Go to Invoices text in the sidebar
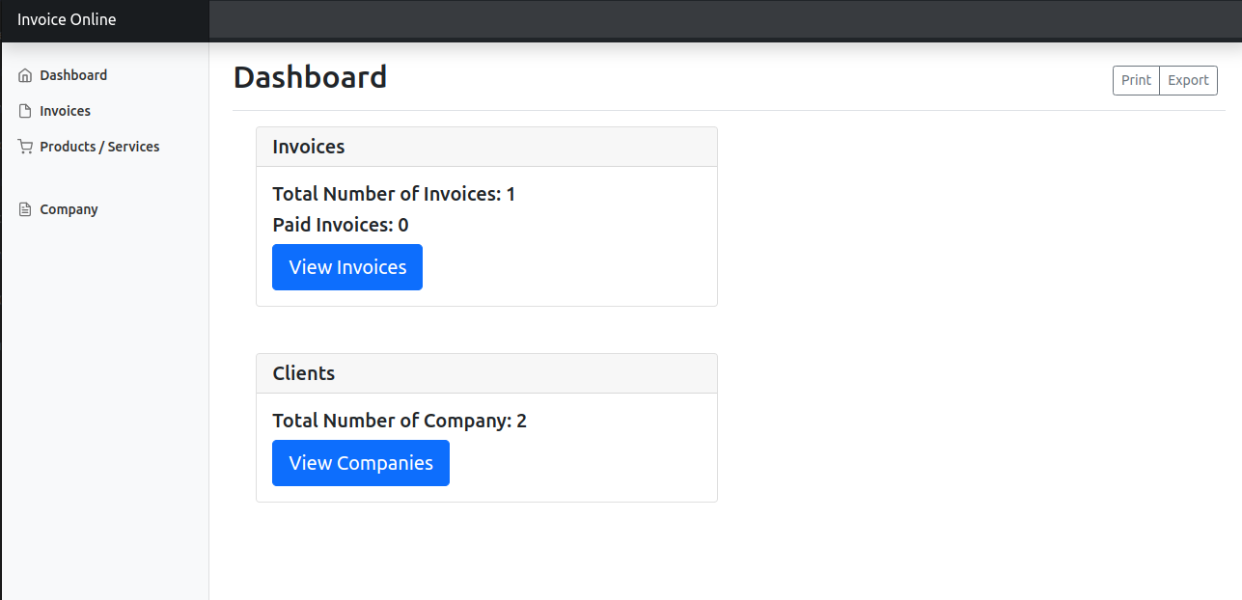Image resolution: width=1242 pixels, height=600 pixels. click(65, 111)
